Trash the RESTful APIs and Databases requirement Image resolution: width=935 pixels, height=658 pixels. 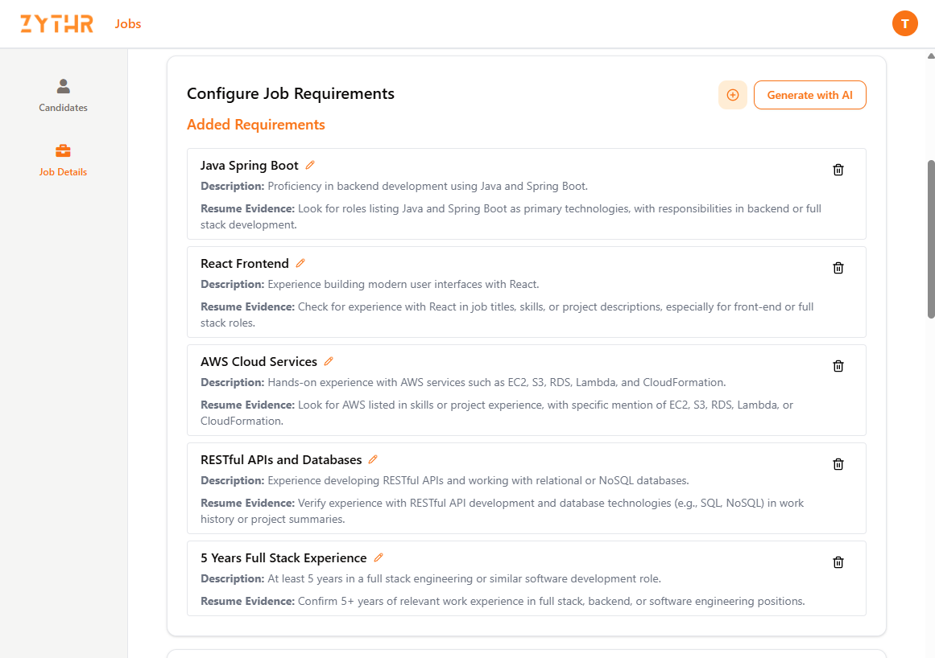click(x=838, y=464)
